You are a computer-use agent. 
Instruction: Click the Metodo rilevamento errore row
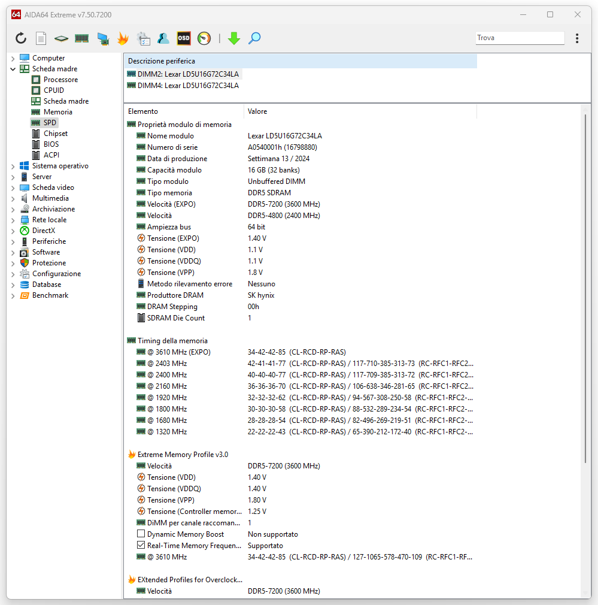point(300,284)
